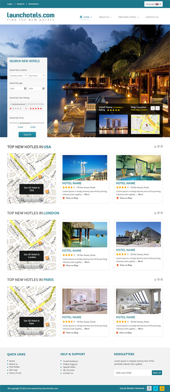Screen dimensions: 170x392
Task: Open the Marina Bay Sands hotel thumbnail
Action: tap(113, 124)
